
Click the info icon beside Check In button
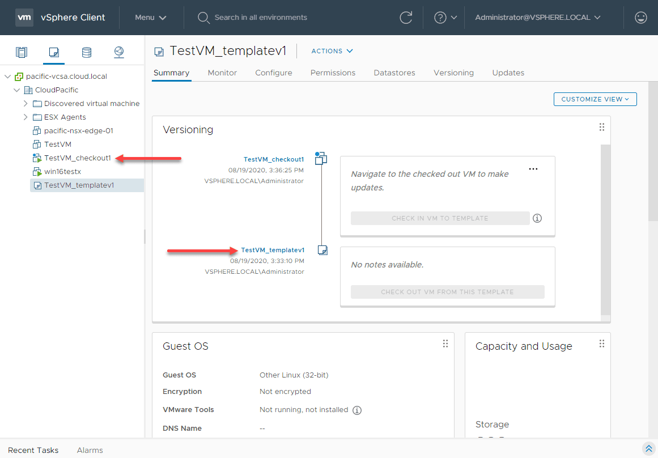click(x=537, y=218)
